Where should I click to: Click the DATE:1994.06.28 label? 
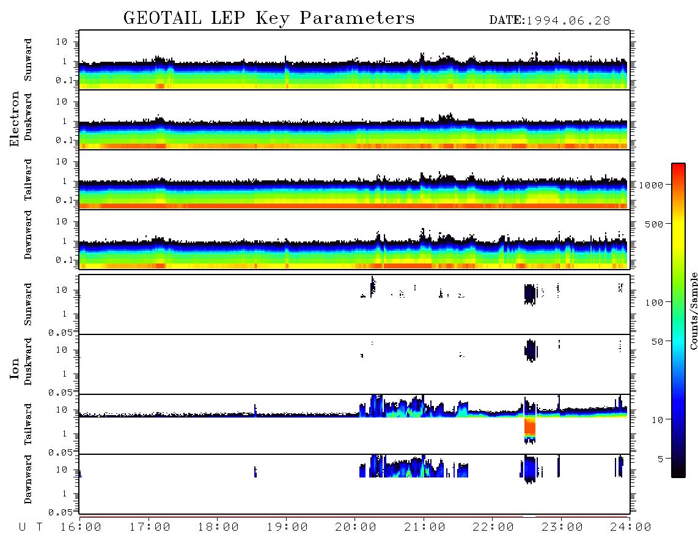coord(549,20)
